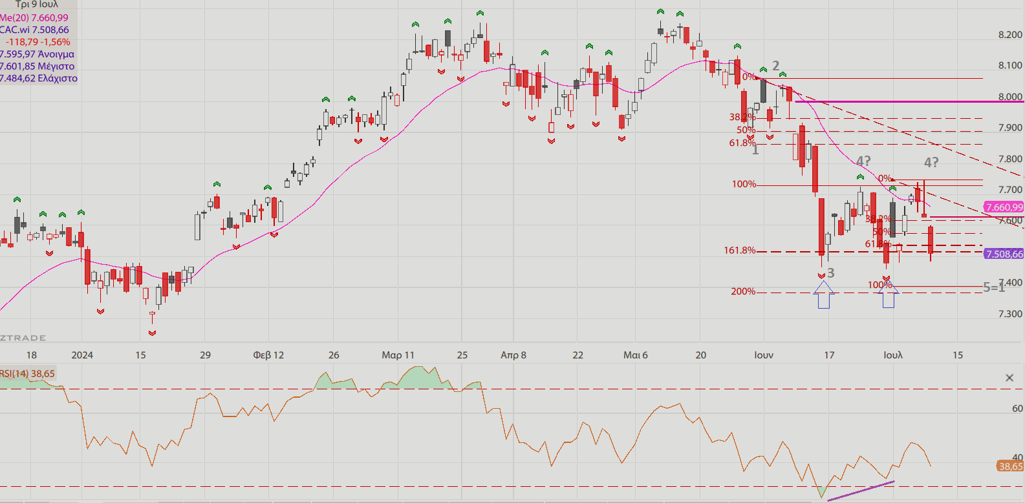This screenshot has height=503, width=1025.
Task: Select the magenta horizontal line near 8.000
Action: tap(909, 101)
